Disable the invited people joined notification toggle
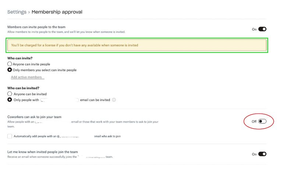294x176 pixels. [262, 154]
